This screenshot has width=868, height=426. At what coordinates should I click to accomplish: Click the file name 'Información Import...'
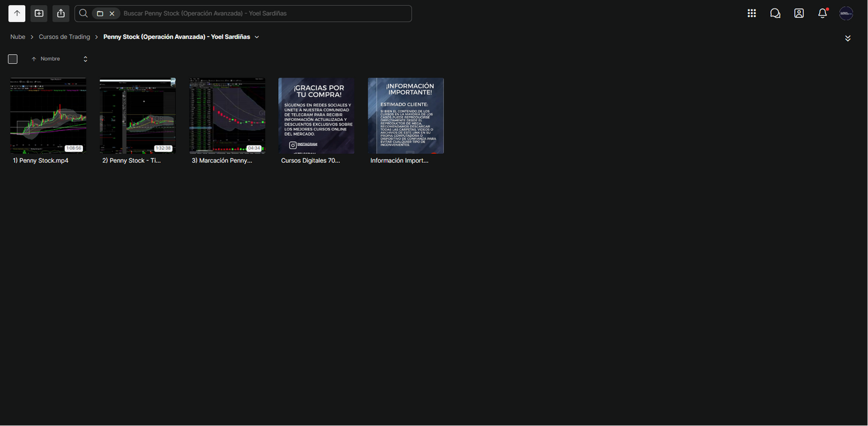coord(399,160)
